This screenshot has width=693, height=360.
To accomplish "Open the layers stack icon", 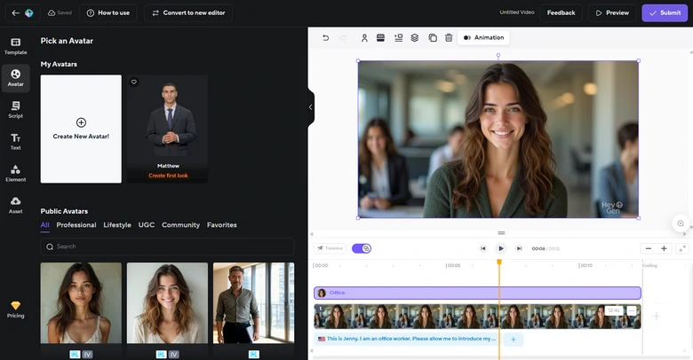I will (415, 38).
